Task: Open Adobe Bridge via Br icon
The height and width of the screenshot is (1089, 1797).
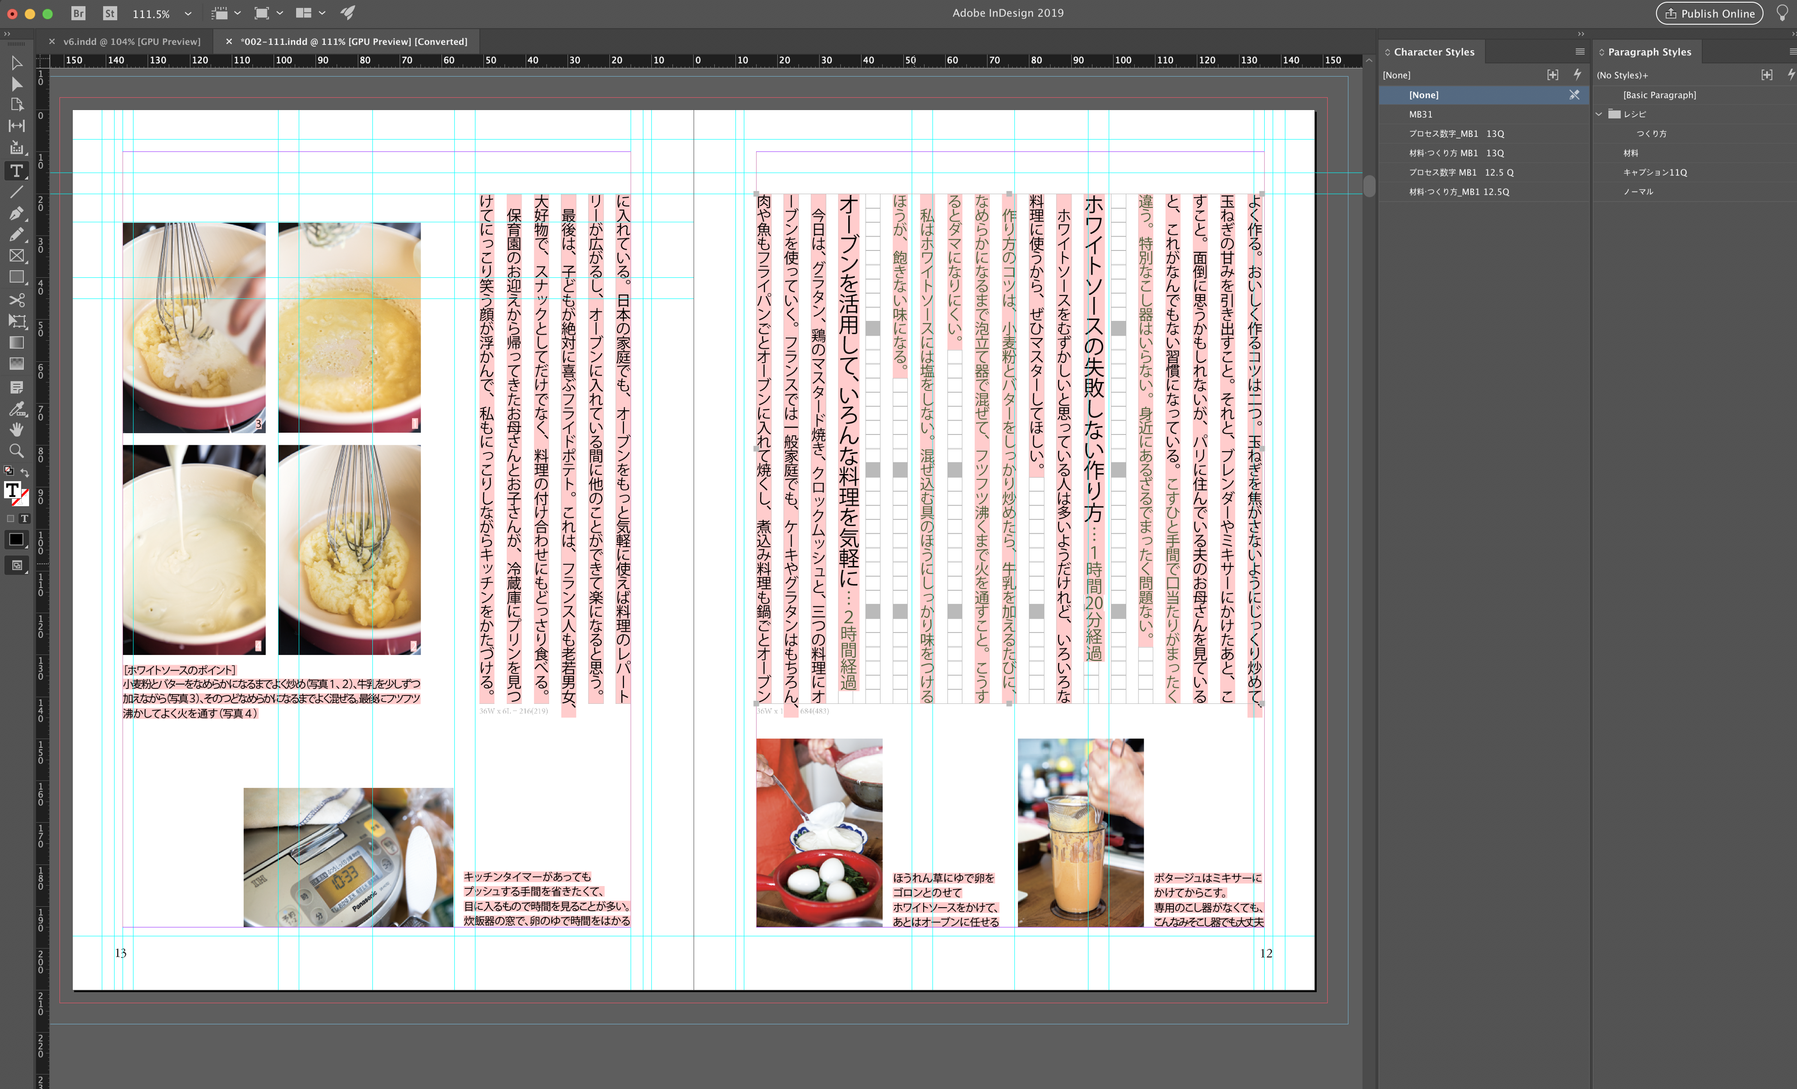Action: coord(78,13)
